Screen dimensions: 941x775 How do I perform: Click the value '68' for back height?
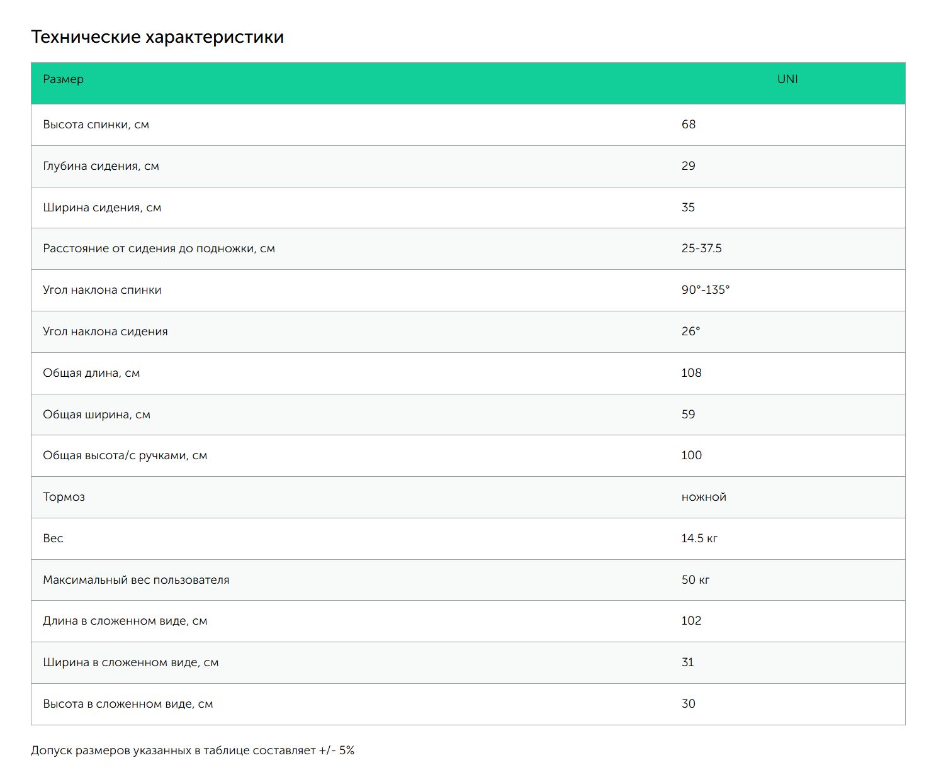pyautogui.click(x=688, y=125)
